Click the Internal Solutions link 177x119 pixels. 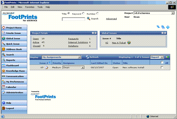[78, 42]
